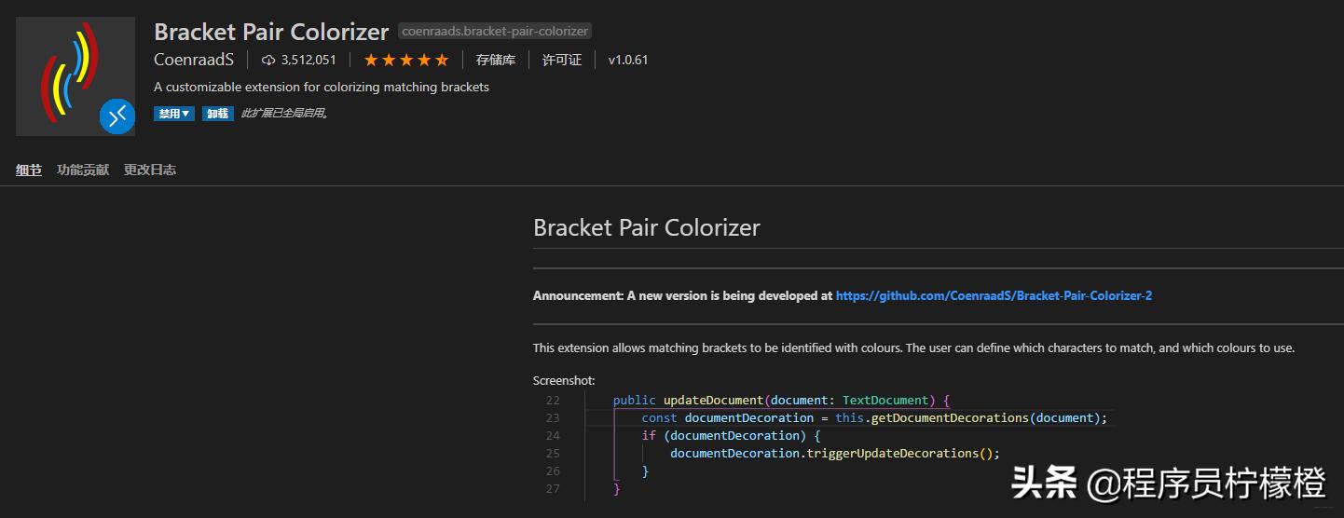Open the 许可证 license link
This screenshot has width=1344, height=518.
pyautogui.click(x=562, y=60)
